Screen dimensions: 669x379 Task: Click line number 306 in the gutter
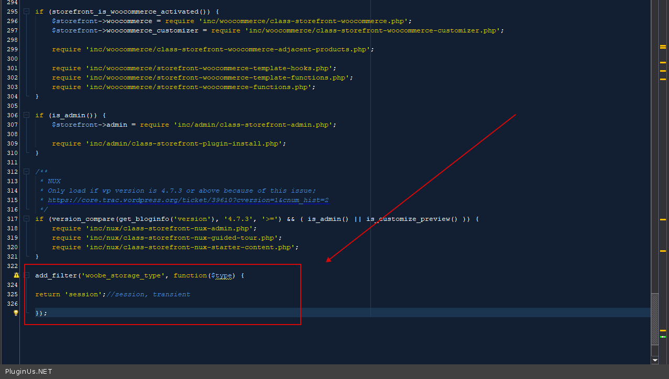12,115
